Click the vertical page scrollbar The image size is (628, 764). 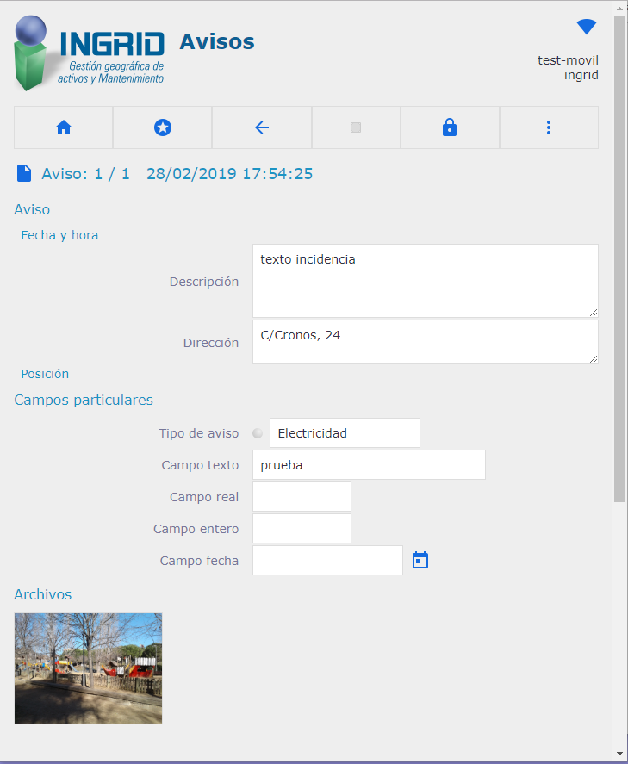coord(619,258)
